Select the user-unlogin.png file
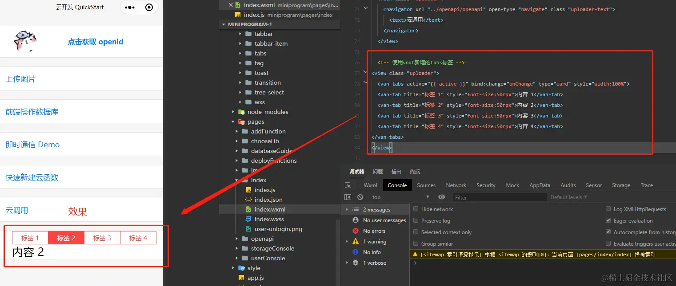This screenshot has width=676, height=286. [278, 229]
